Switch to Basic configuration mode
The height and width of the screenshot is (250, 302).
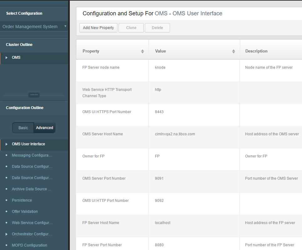point(23,128)
